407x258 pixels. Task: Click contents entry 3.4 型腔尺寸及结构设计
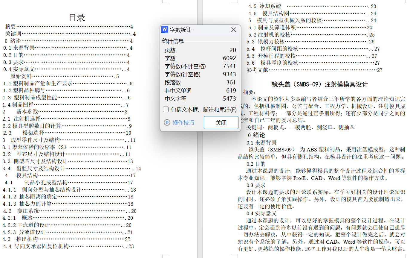tap(72, 169)
